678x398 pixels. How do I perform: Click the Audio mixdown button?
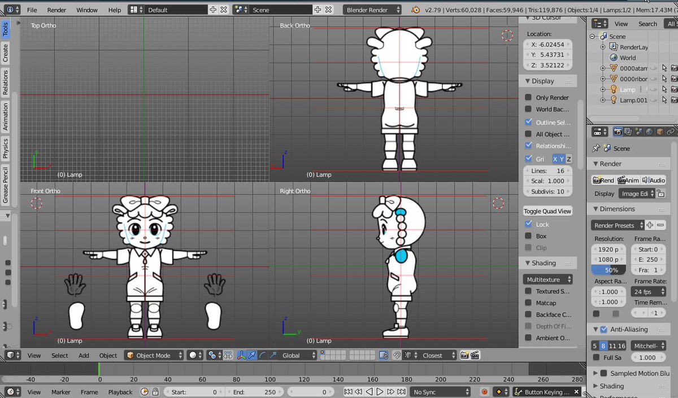[x=653, y=180]
